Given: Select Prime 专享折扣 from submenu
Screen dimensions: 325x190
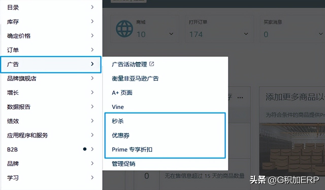Looking at the screenshot, I should 132,150.
